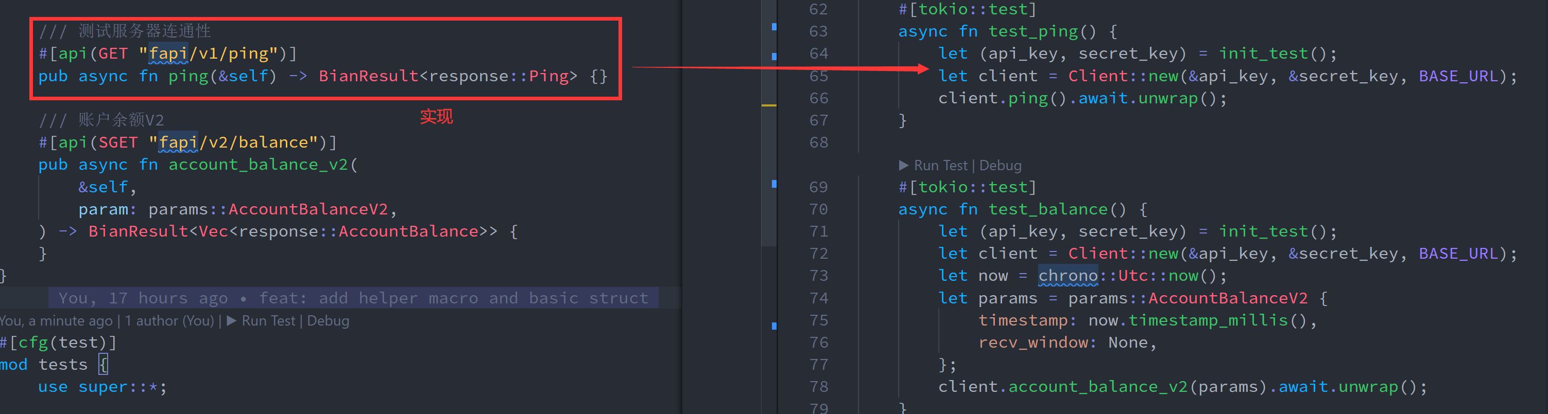Click the yellow marker in the scrollbar strip
This screenshot has width=1548, height=414.
768,105
